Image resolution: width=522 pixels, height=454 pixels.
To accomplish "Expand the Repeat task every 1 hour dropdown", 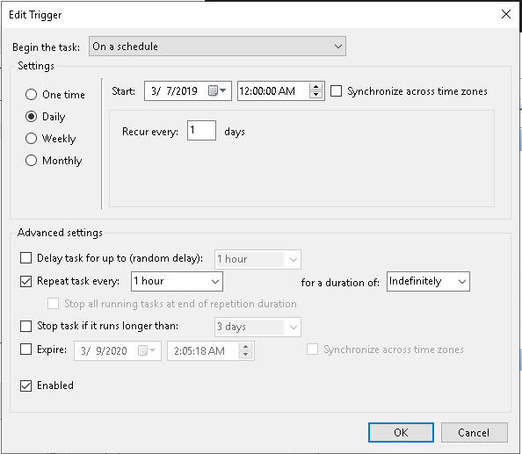I will click(x=177, y=281).
